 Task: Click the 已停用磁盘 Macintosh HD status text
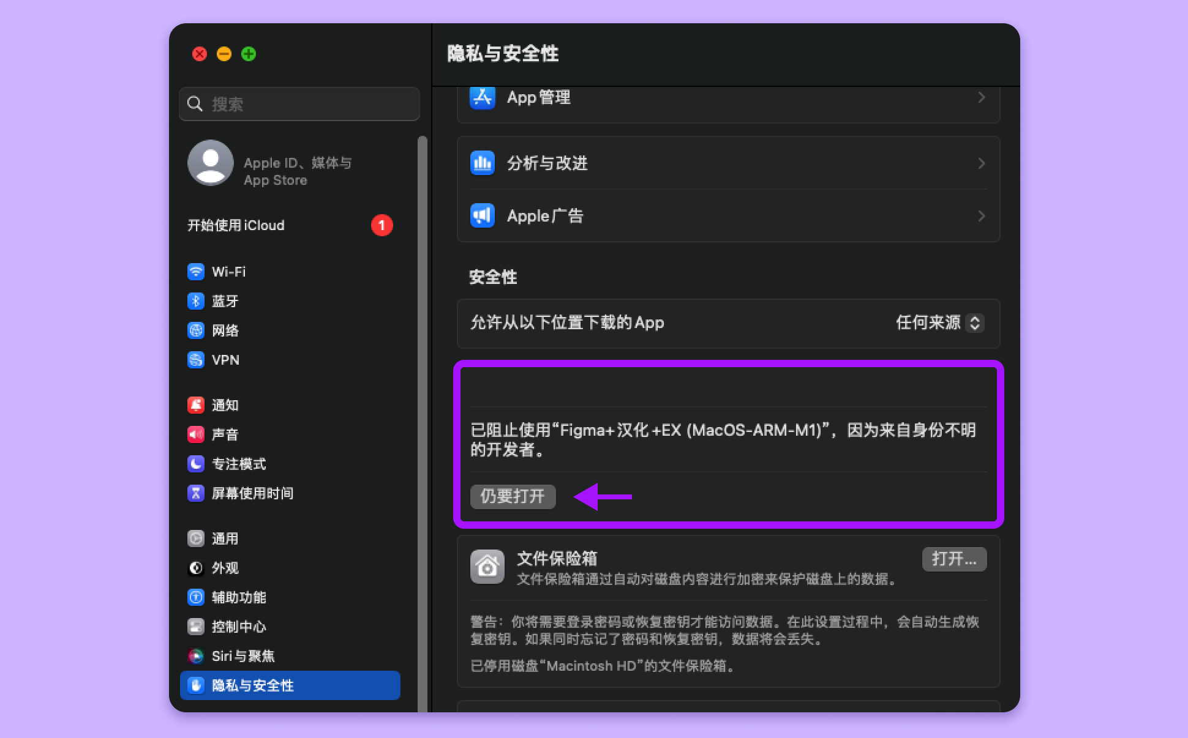click(603, 666)
